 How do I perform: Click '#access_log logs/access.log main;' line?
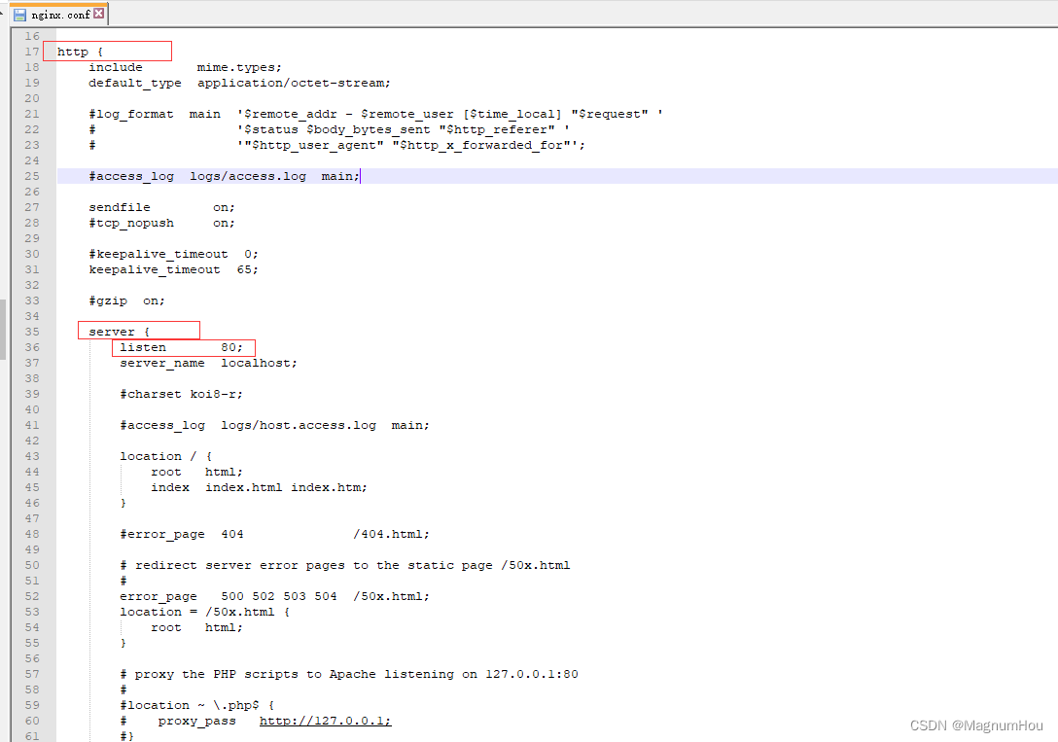(x=224, y=176)
